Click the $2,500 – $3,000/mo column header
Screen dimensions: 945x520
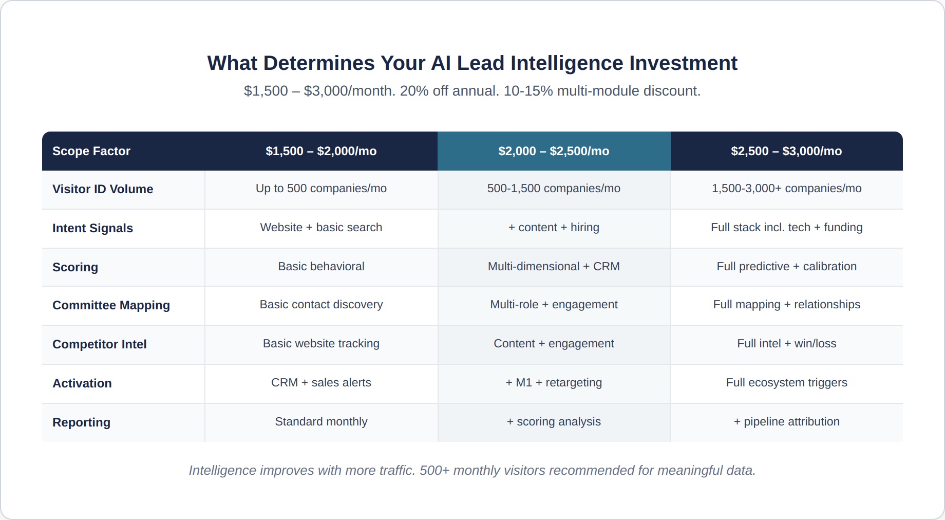(786, 151)
